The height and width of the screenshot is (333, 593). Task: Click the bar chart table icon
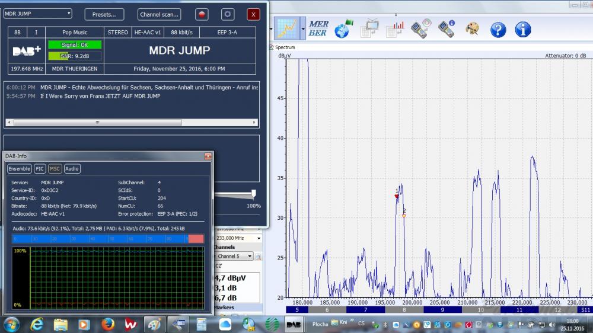click(x=395, y=29)
